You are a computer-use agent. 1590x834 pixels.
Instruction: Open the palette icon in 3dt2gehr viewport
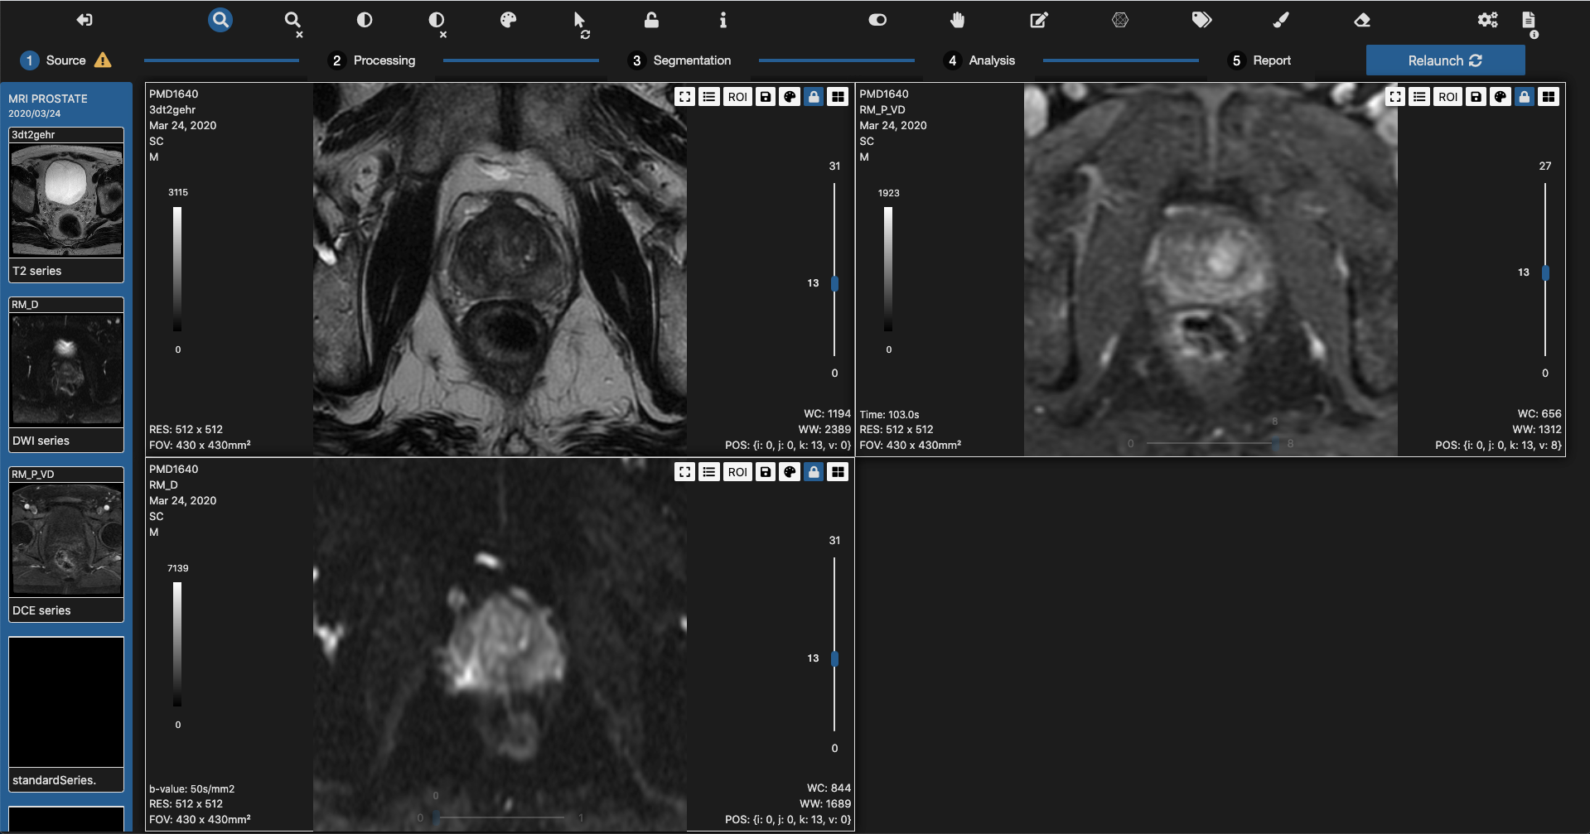point(790,97)
